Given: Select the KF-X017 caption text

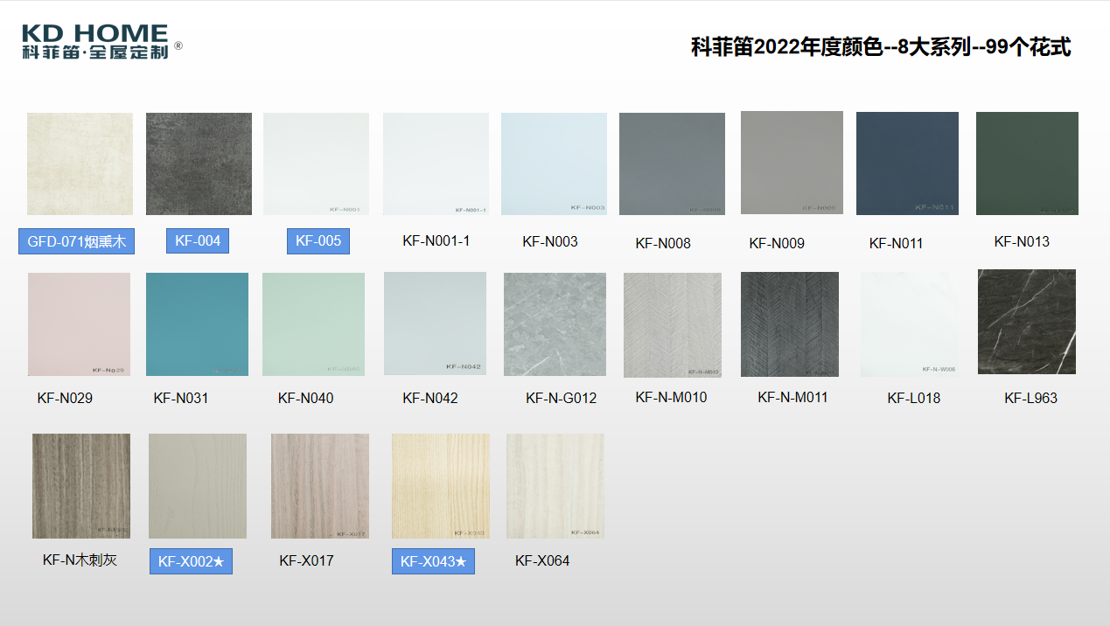Looking at the screenshot, I should tap(306, 560).
